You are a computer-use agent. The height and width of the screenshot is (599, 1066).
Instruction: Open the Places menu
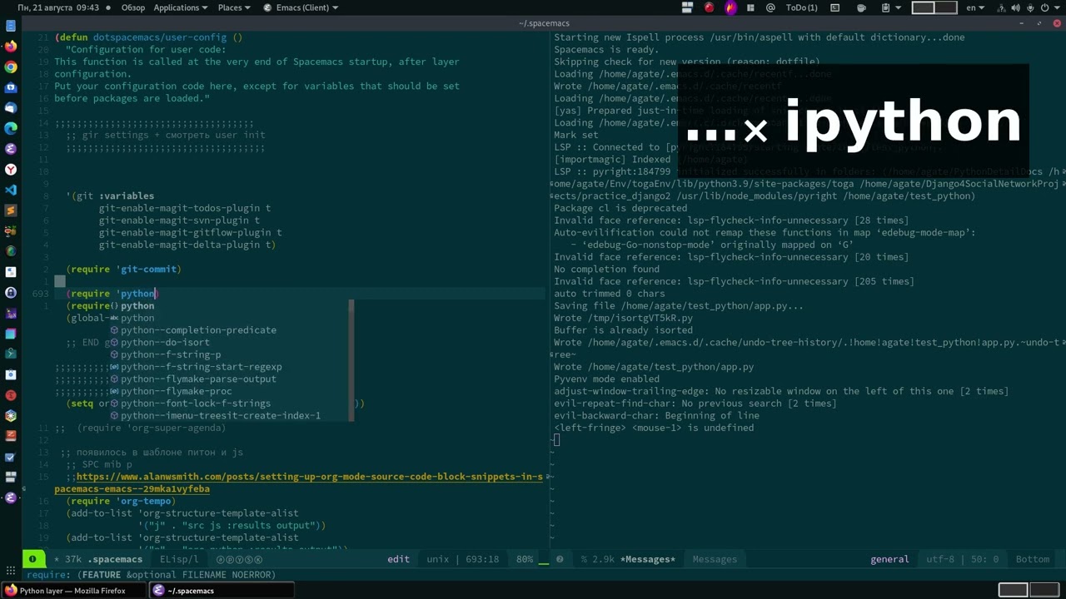click(234, 7)
